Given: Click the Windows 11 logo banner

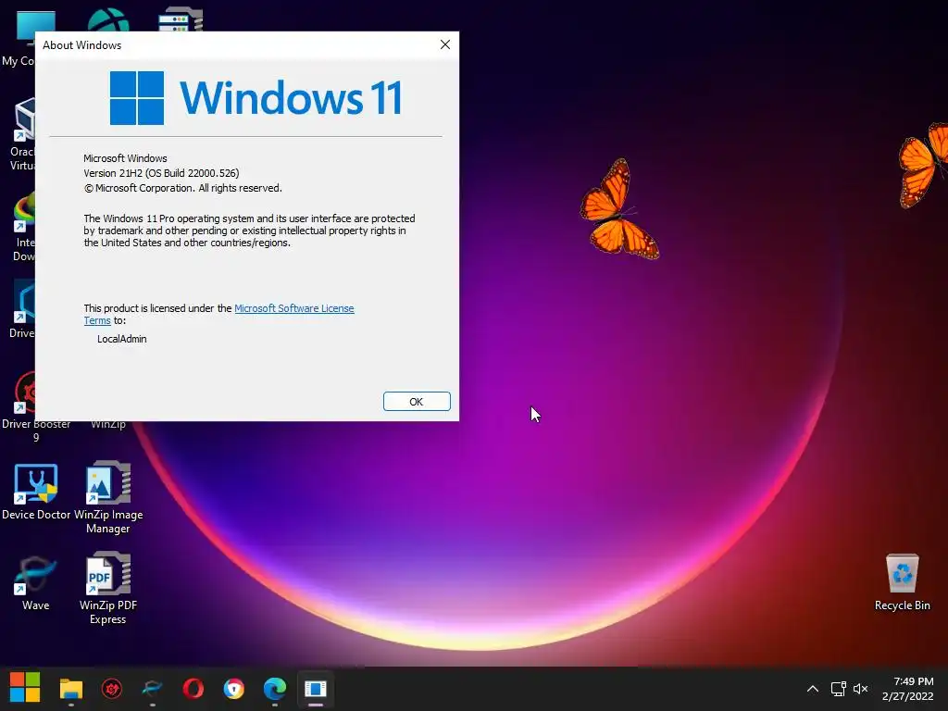Looking at the screenshot, I should tap(256, 98).
